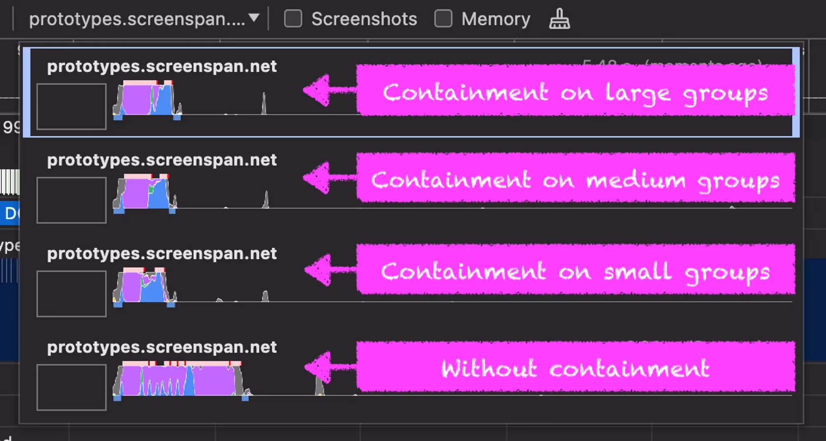
Task: Click the empty screenshot thumbnail of third recording
Action: 71,294
